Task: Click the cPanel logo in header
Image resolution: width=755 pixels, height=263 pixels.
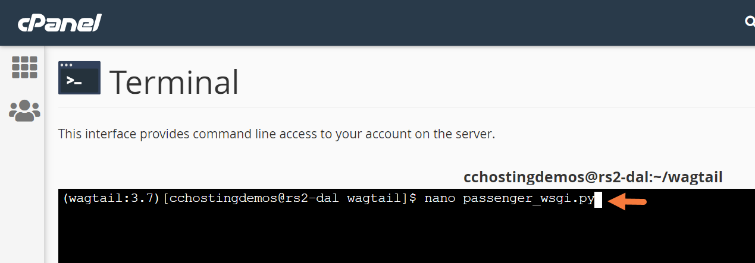Action: [59, 23]
